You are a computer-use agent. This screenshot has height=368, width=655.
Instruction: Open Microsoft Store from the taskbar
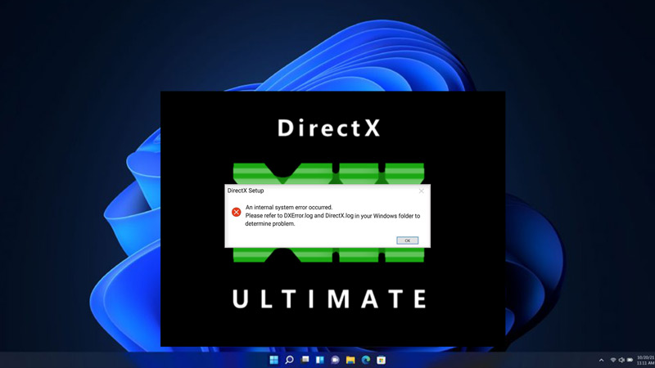tap(381, 360)
